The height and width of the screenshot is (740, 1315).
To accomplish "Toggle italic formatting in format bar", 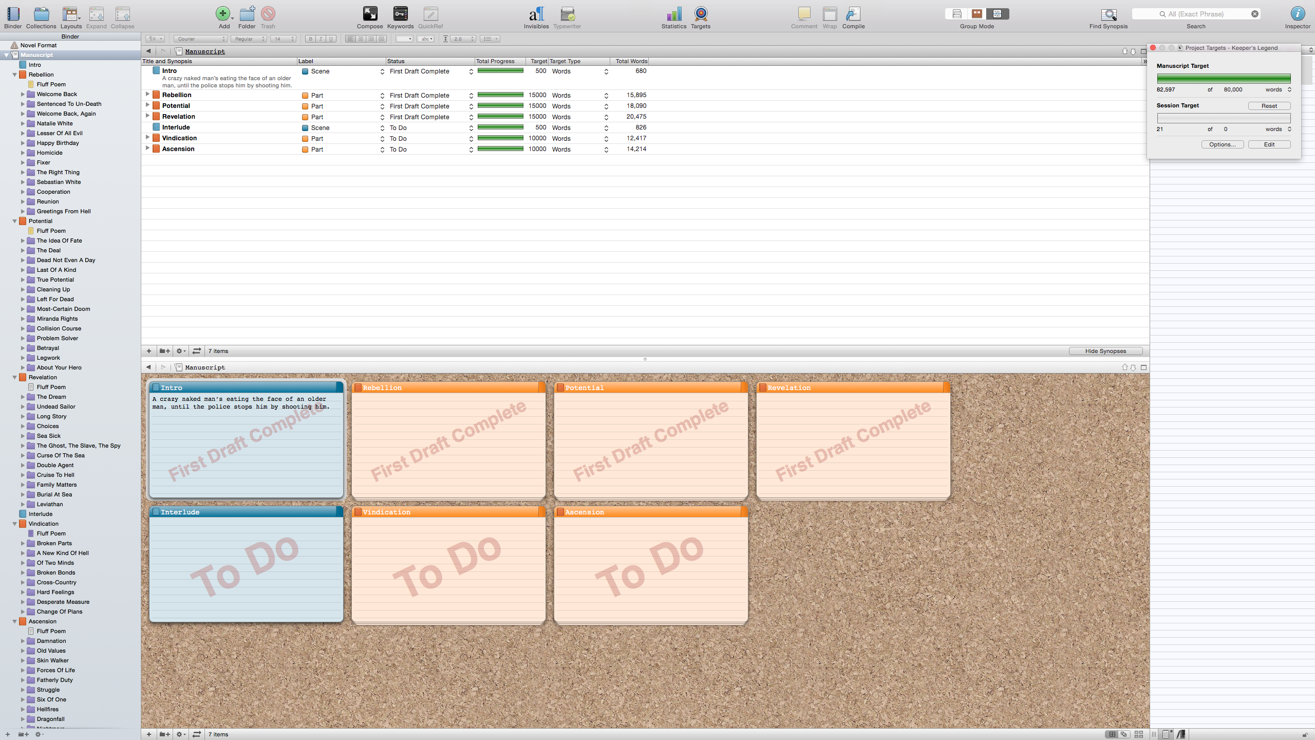I will [321, 39].
